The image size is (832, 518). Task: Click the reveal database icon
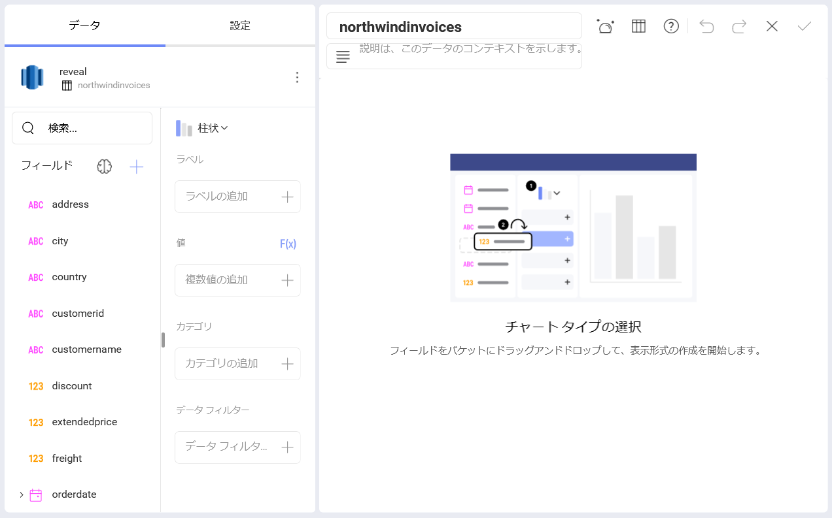[x=32, y=77]
